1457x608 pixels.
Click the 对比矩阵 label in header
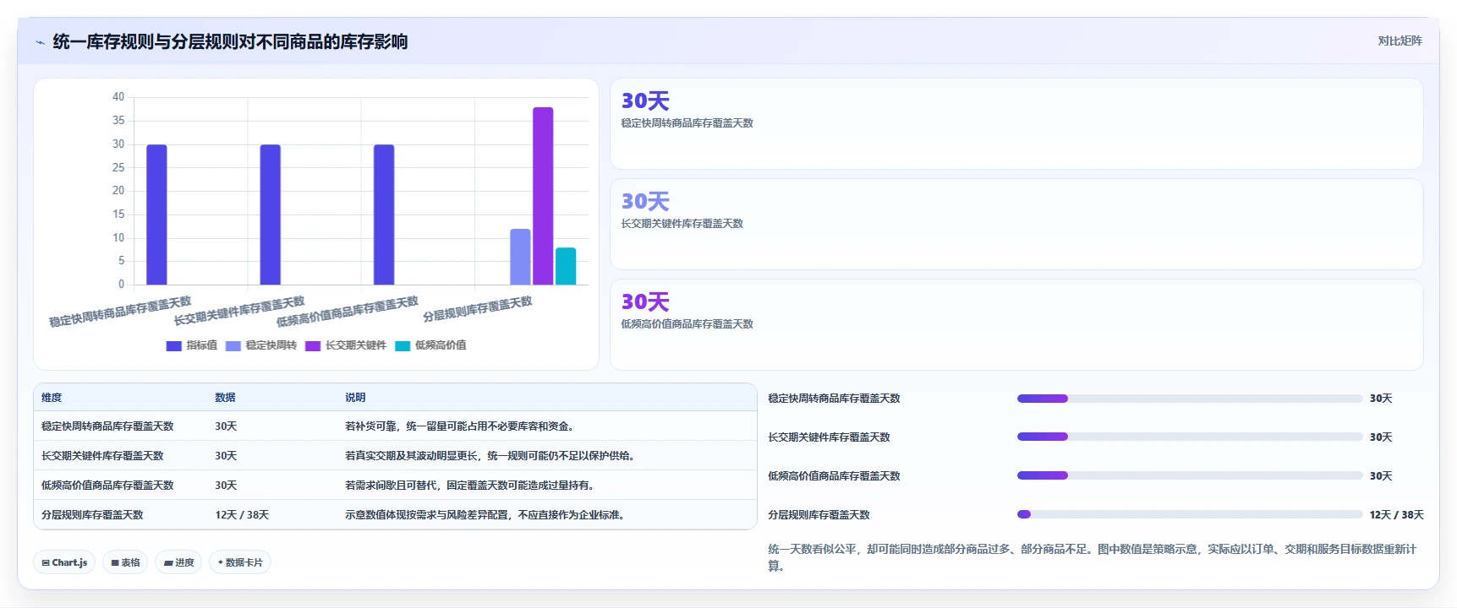click(1399, 41)
